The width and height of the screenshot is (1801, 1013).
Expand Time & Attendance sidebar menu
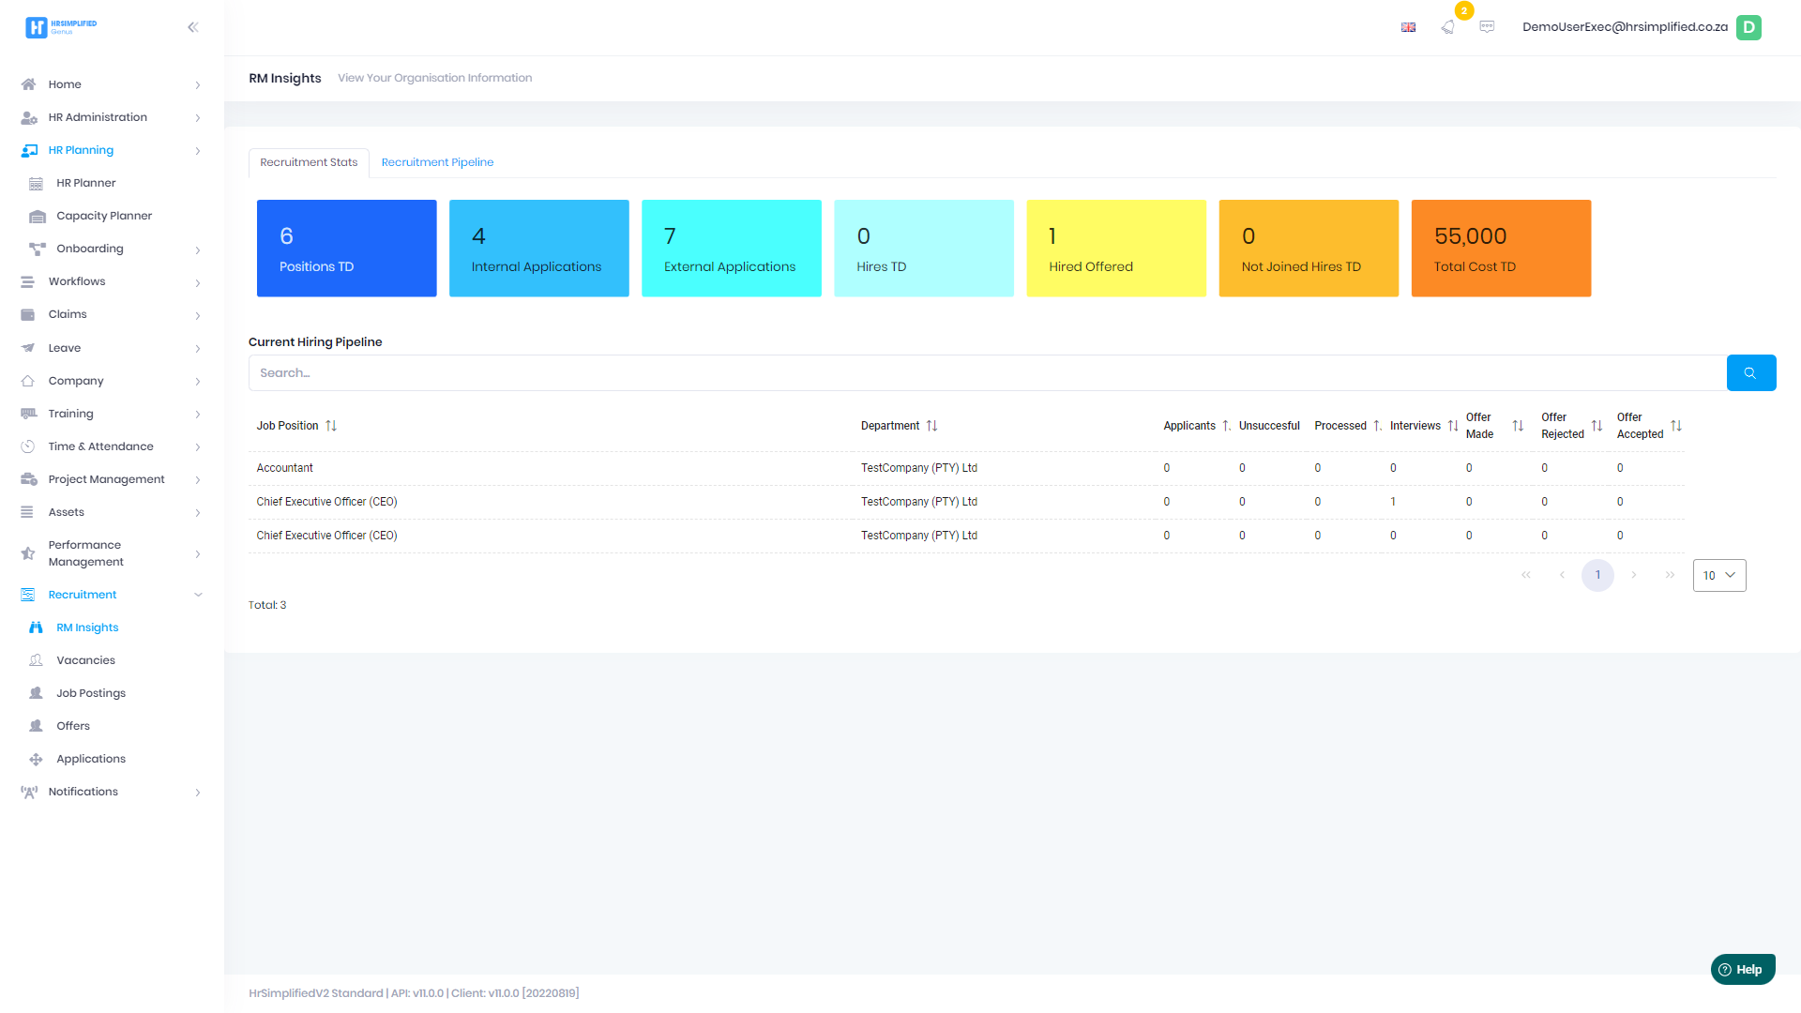click(x=198, y=446)
